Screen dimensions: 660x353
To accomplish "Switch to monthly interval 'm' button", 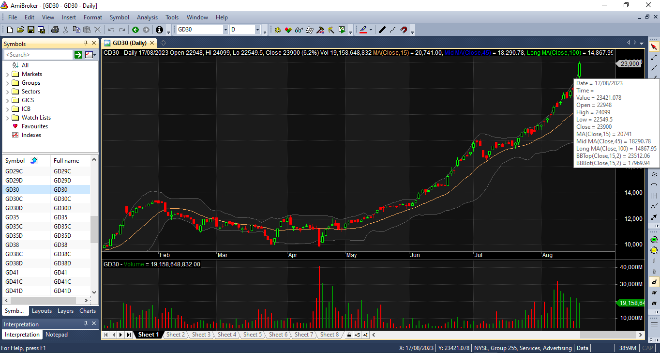I will 654,303.
